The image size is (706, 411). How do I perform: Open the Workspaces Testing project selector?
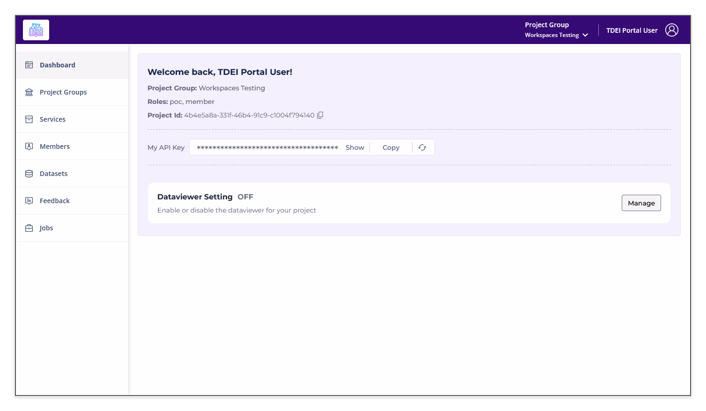[x=556, y=35]
